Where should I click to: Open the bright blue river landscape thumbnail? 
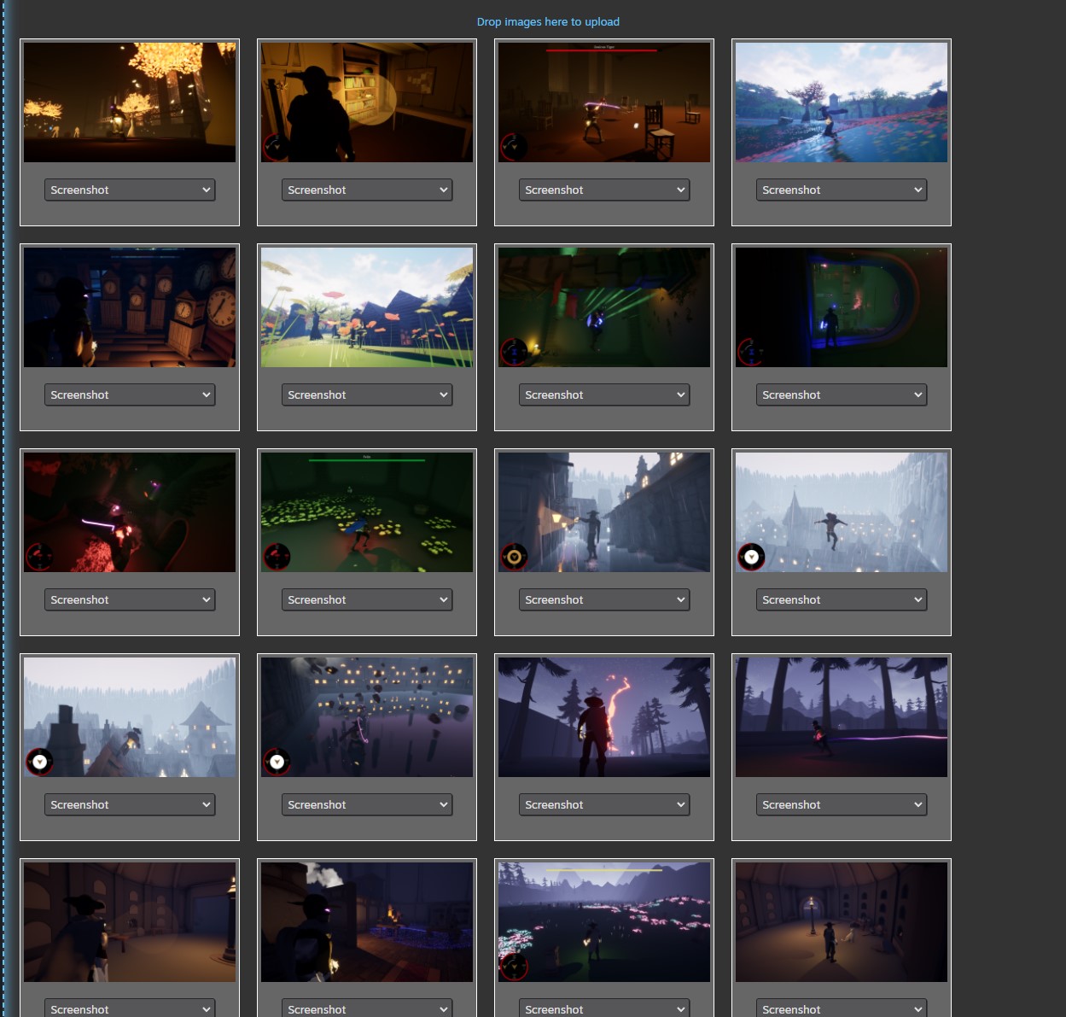coord(842,102)
